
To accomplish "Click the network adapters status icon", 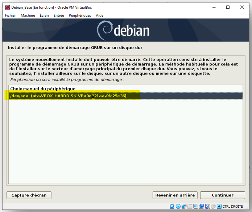I will (184, 206).
